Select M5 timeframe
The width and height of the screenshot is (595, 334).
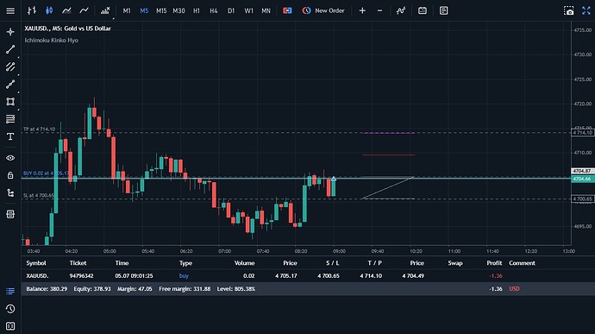144,10
